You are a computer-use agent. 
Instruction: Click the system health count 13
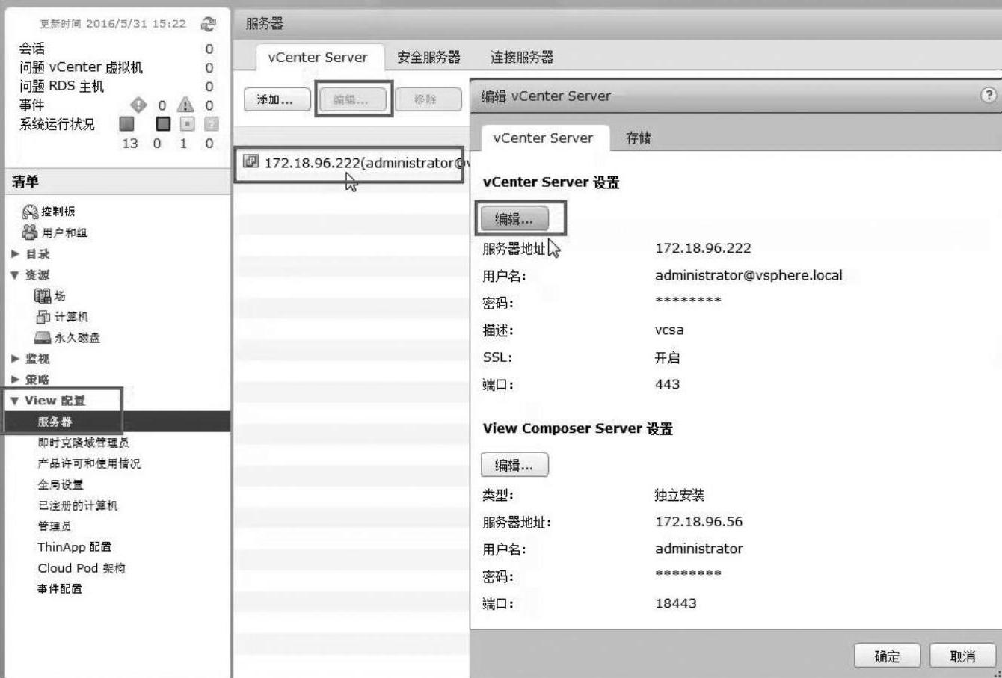click(130, 143)
